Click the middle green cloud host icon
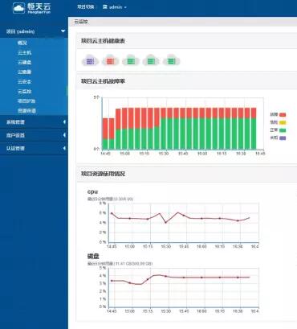The image size is (297, 329). click(x=151, y=60)
